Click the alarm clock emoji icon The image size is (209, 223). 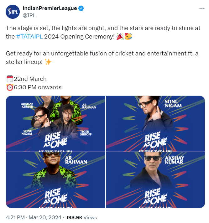(10, 87)
